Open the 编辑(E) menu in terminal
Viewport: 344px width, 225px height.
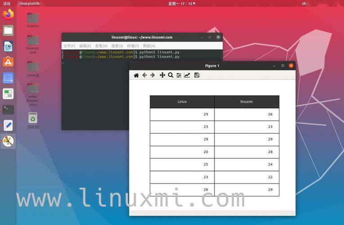pyautogui.click(x=85, y=46)
